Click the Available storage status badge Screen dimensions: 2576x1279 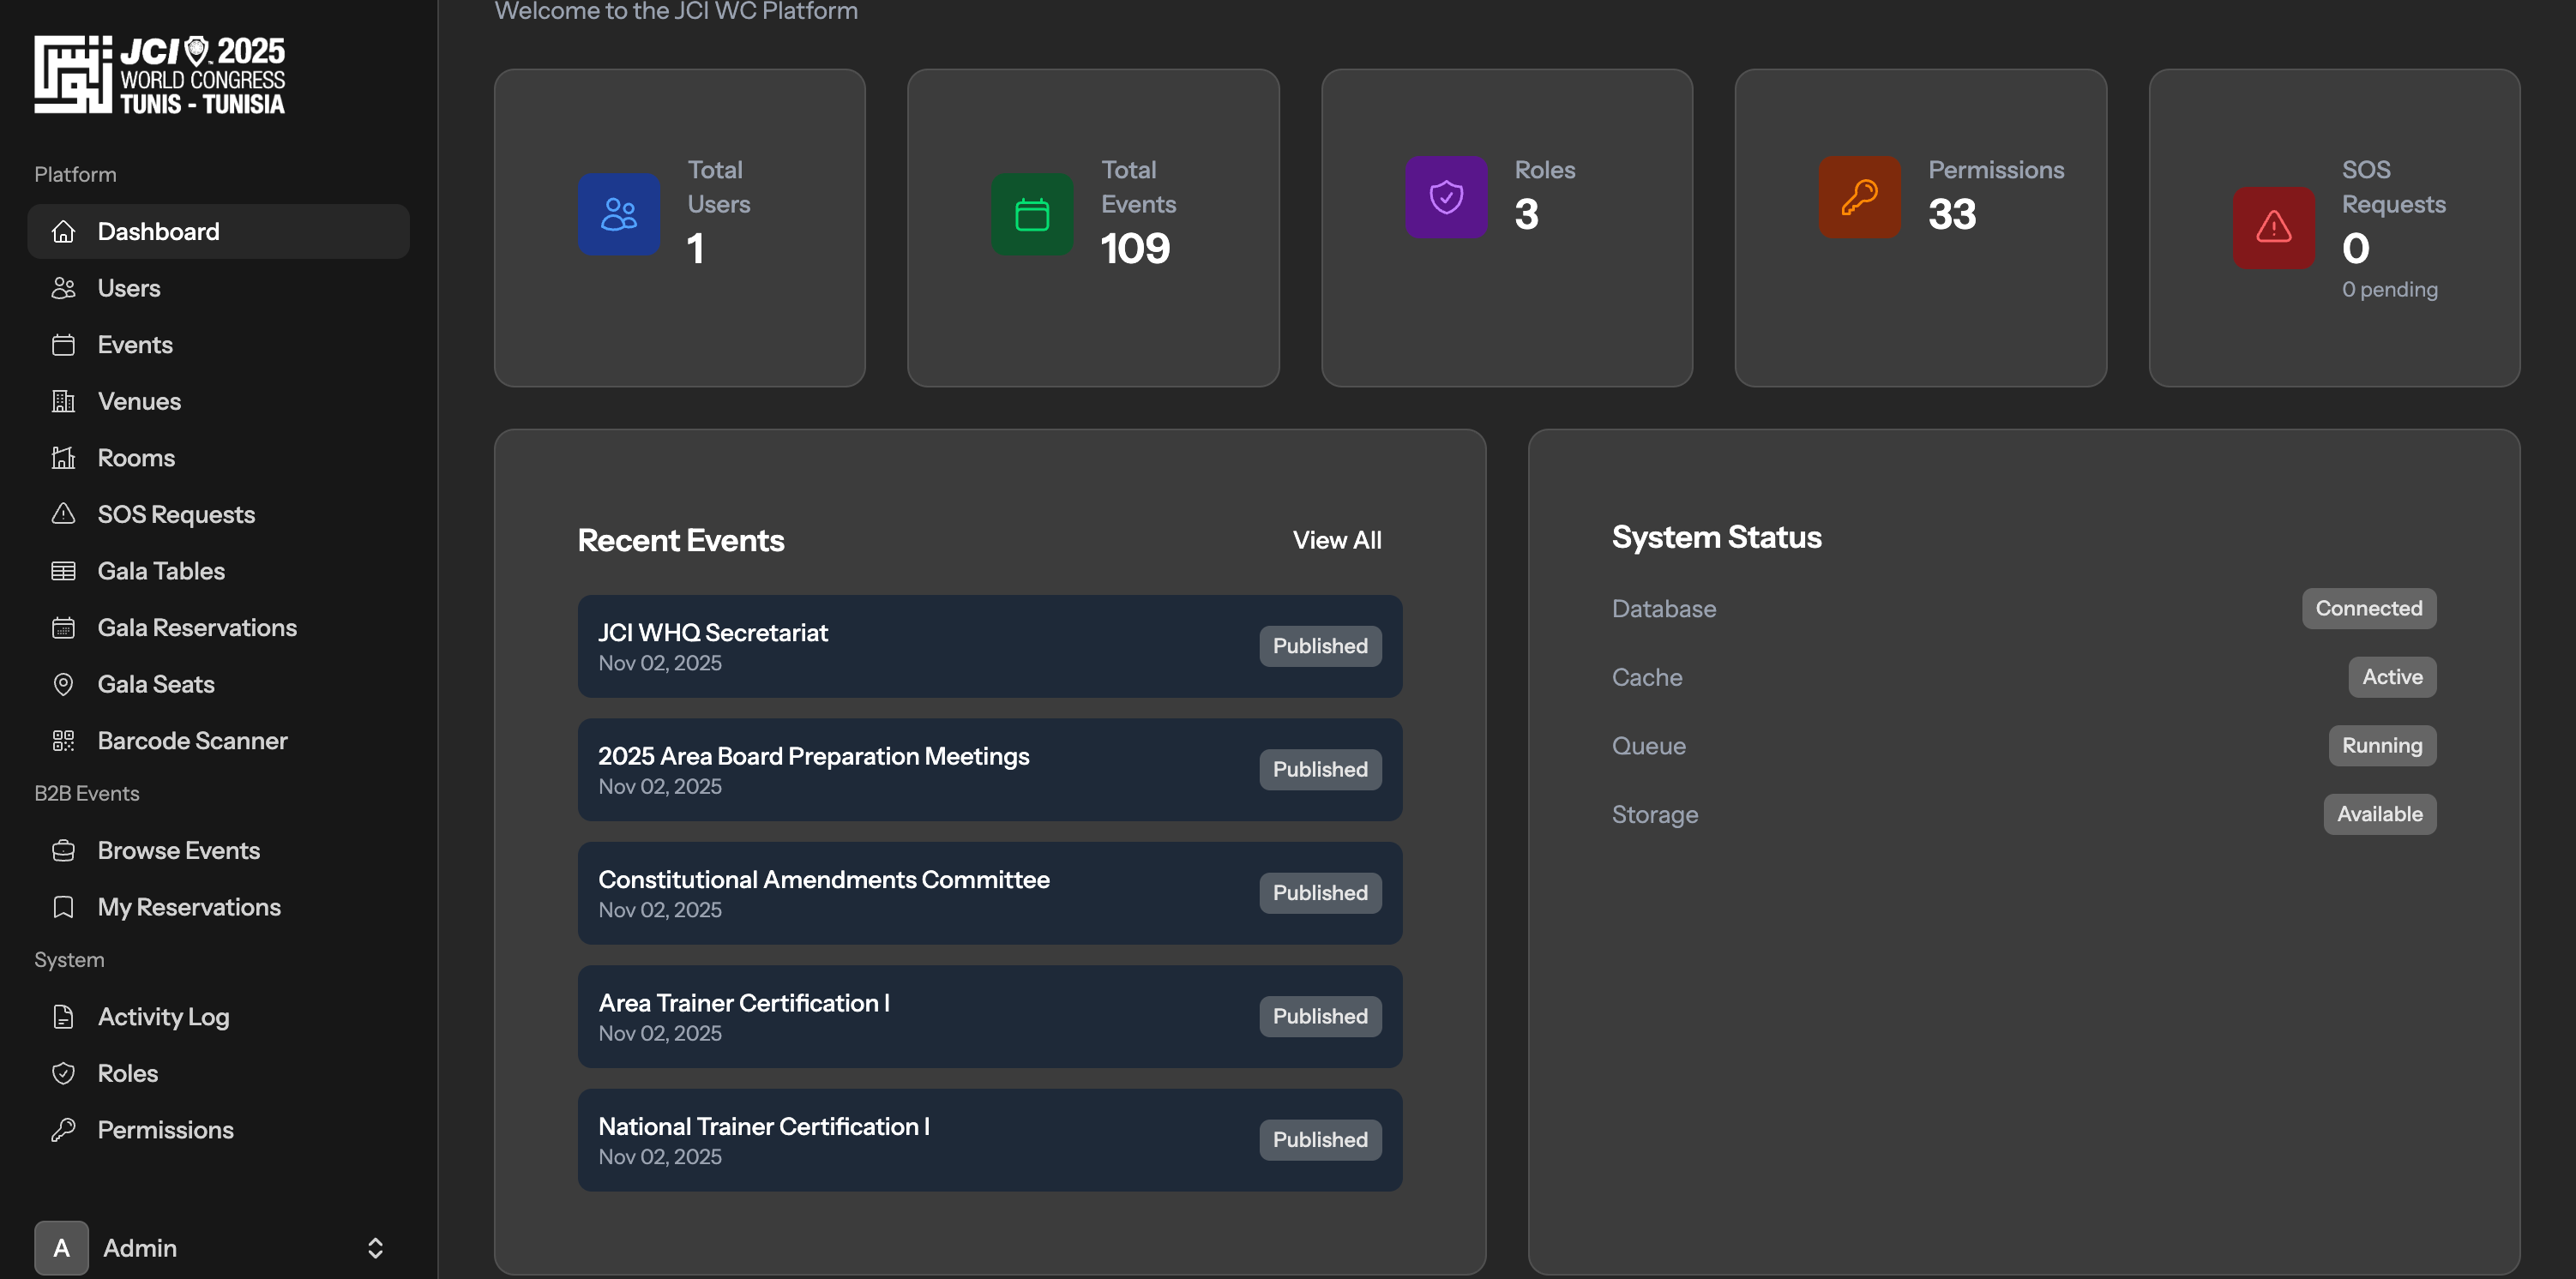click(x=2379, y=814)
